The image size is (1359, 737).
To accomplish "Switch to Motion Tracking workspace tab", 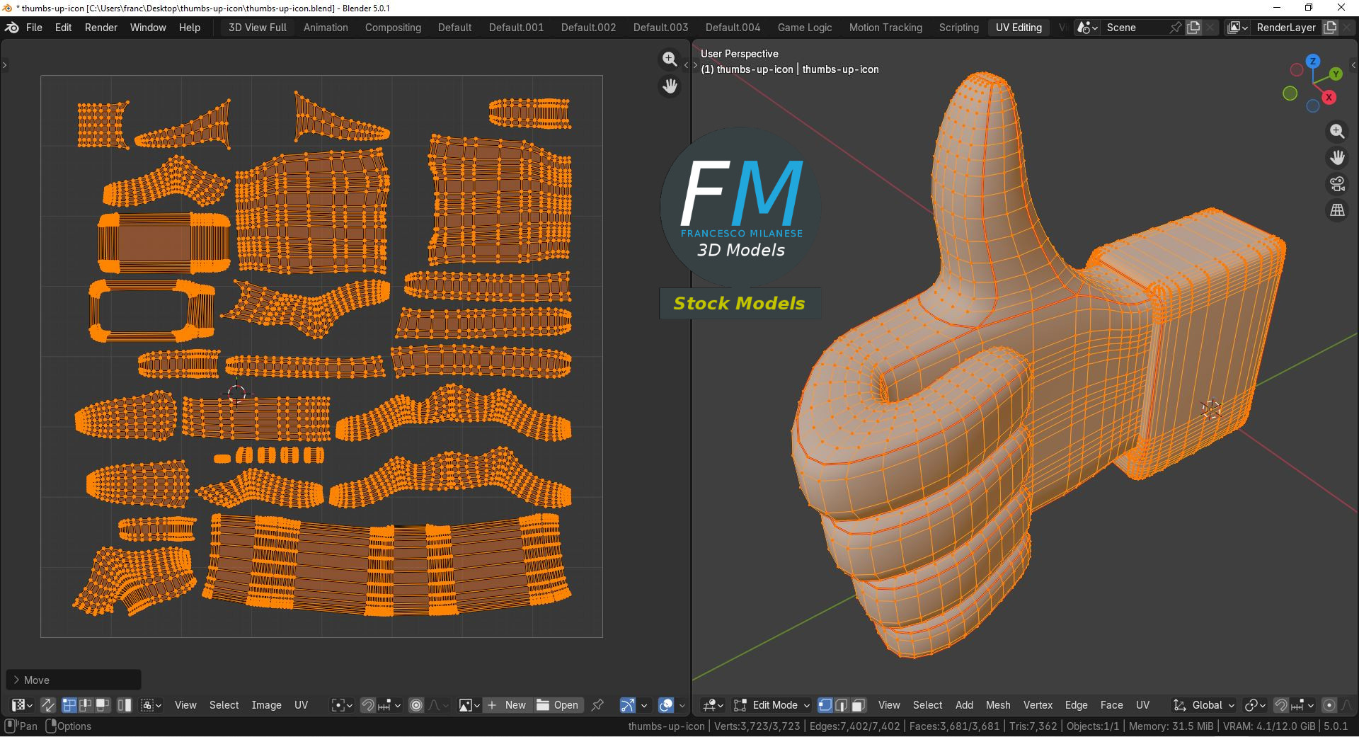I will (x=885, y=28).
